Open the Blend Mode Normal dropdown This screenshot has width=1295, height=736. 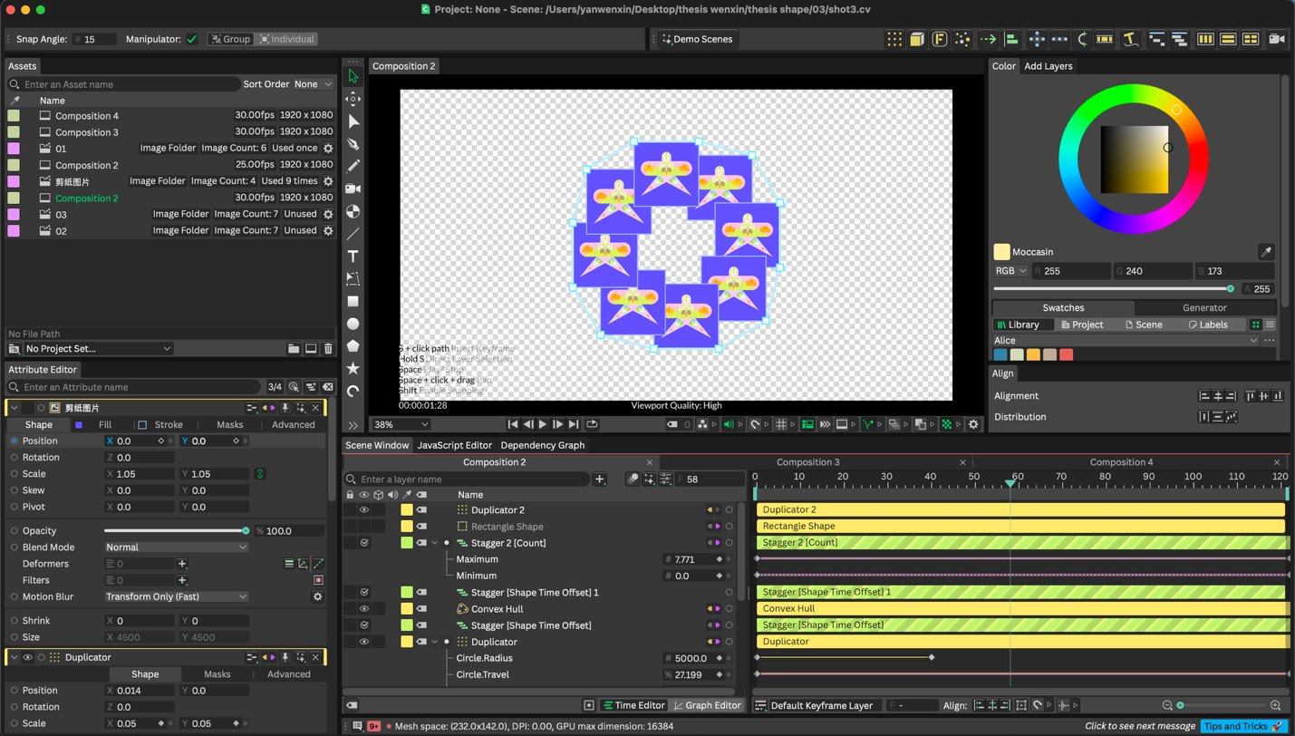[x=176, y=547]
